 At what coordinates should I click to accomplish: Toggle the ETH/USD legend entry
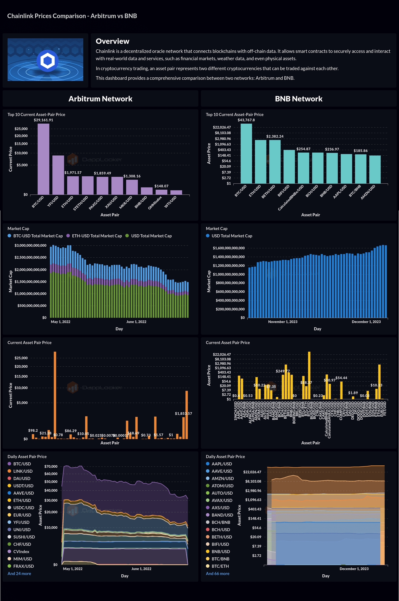[x=19, y=500]
